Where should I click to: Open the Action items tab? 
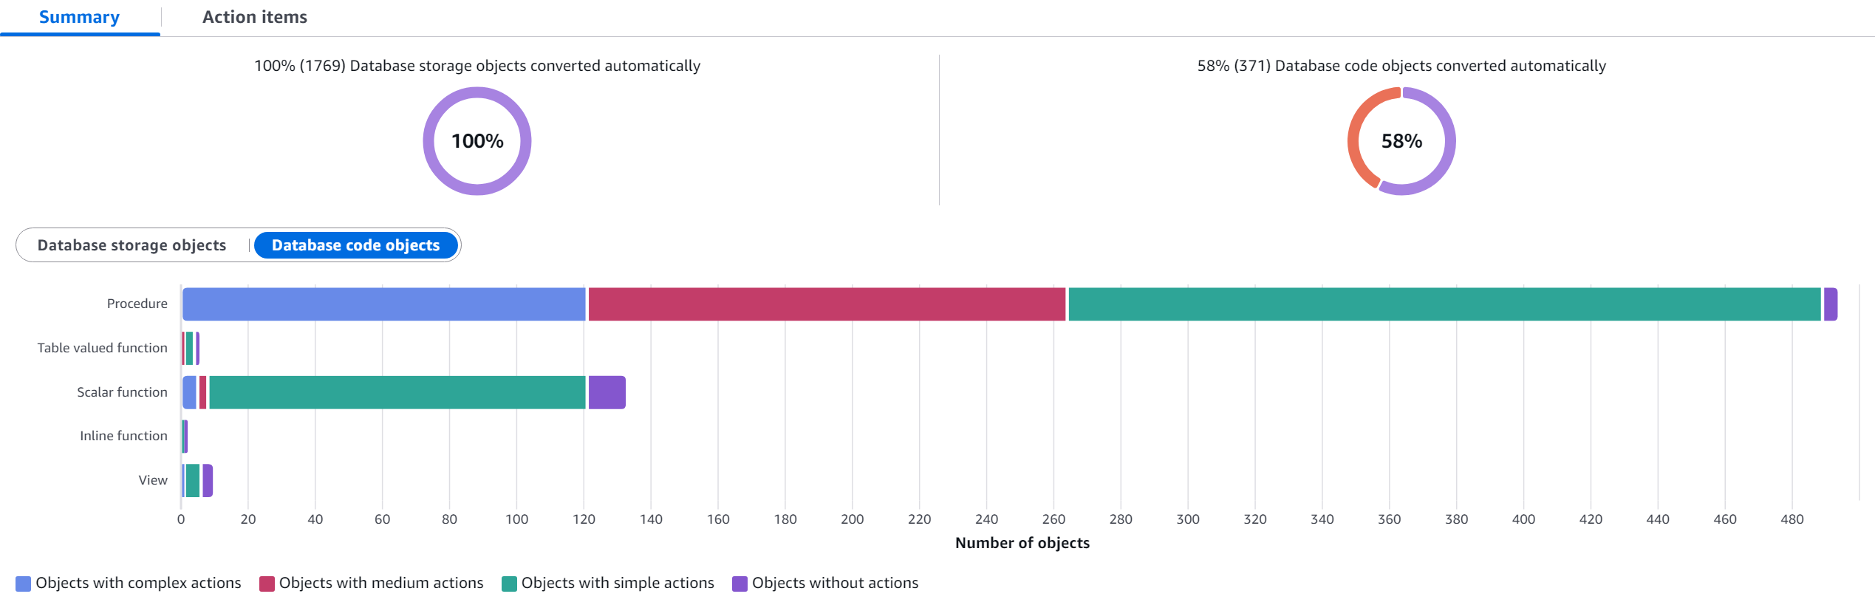tap(254, 17)
